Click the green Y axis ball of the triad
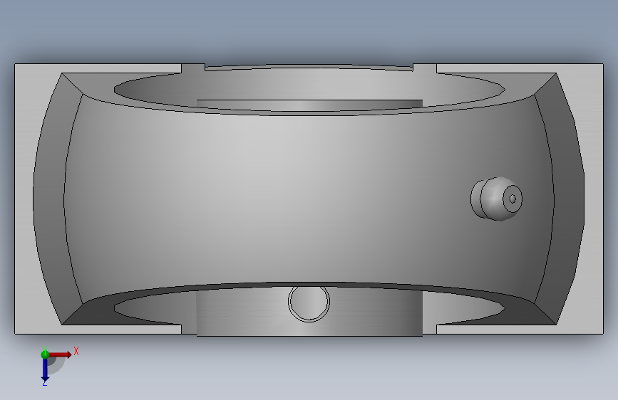This screenshot has width=618, height=400. [45, 354]
